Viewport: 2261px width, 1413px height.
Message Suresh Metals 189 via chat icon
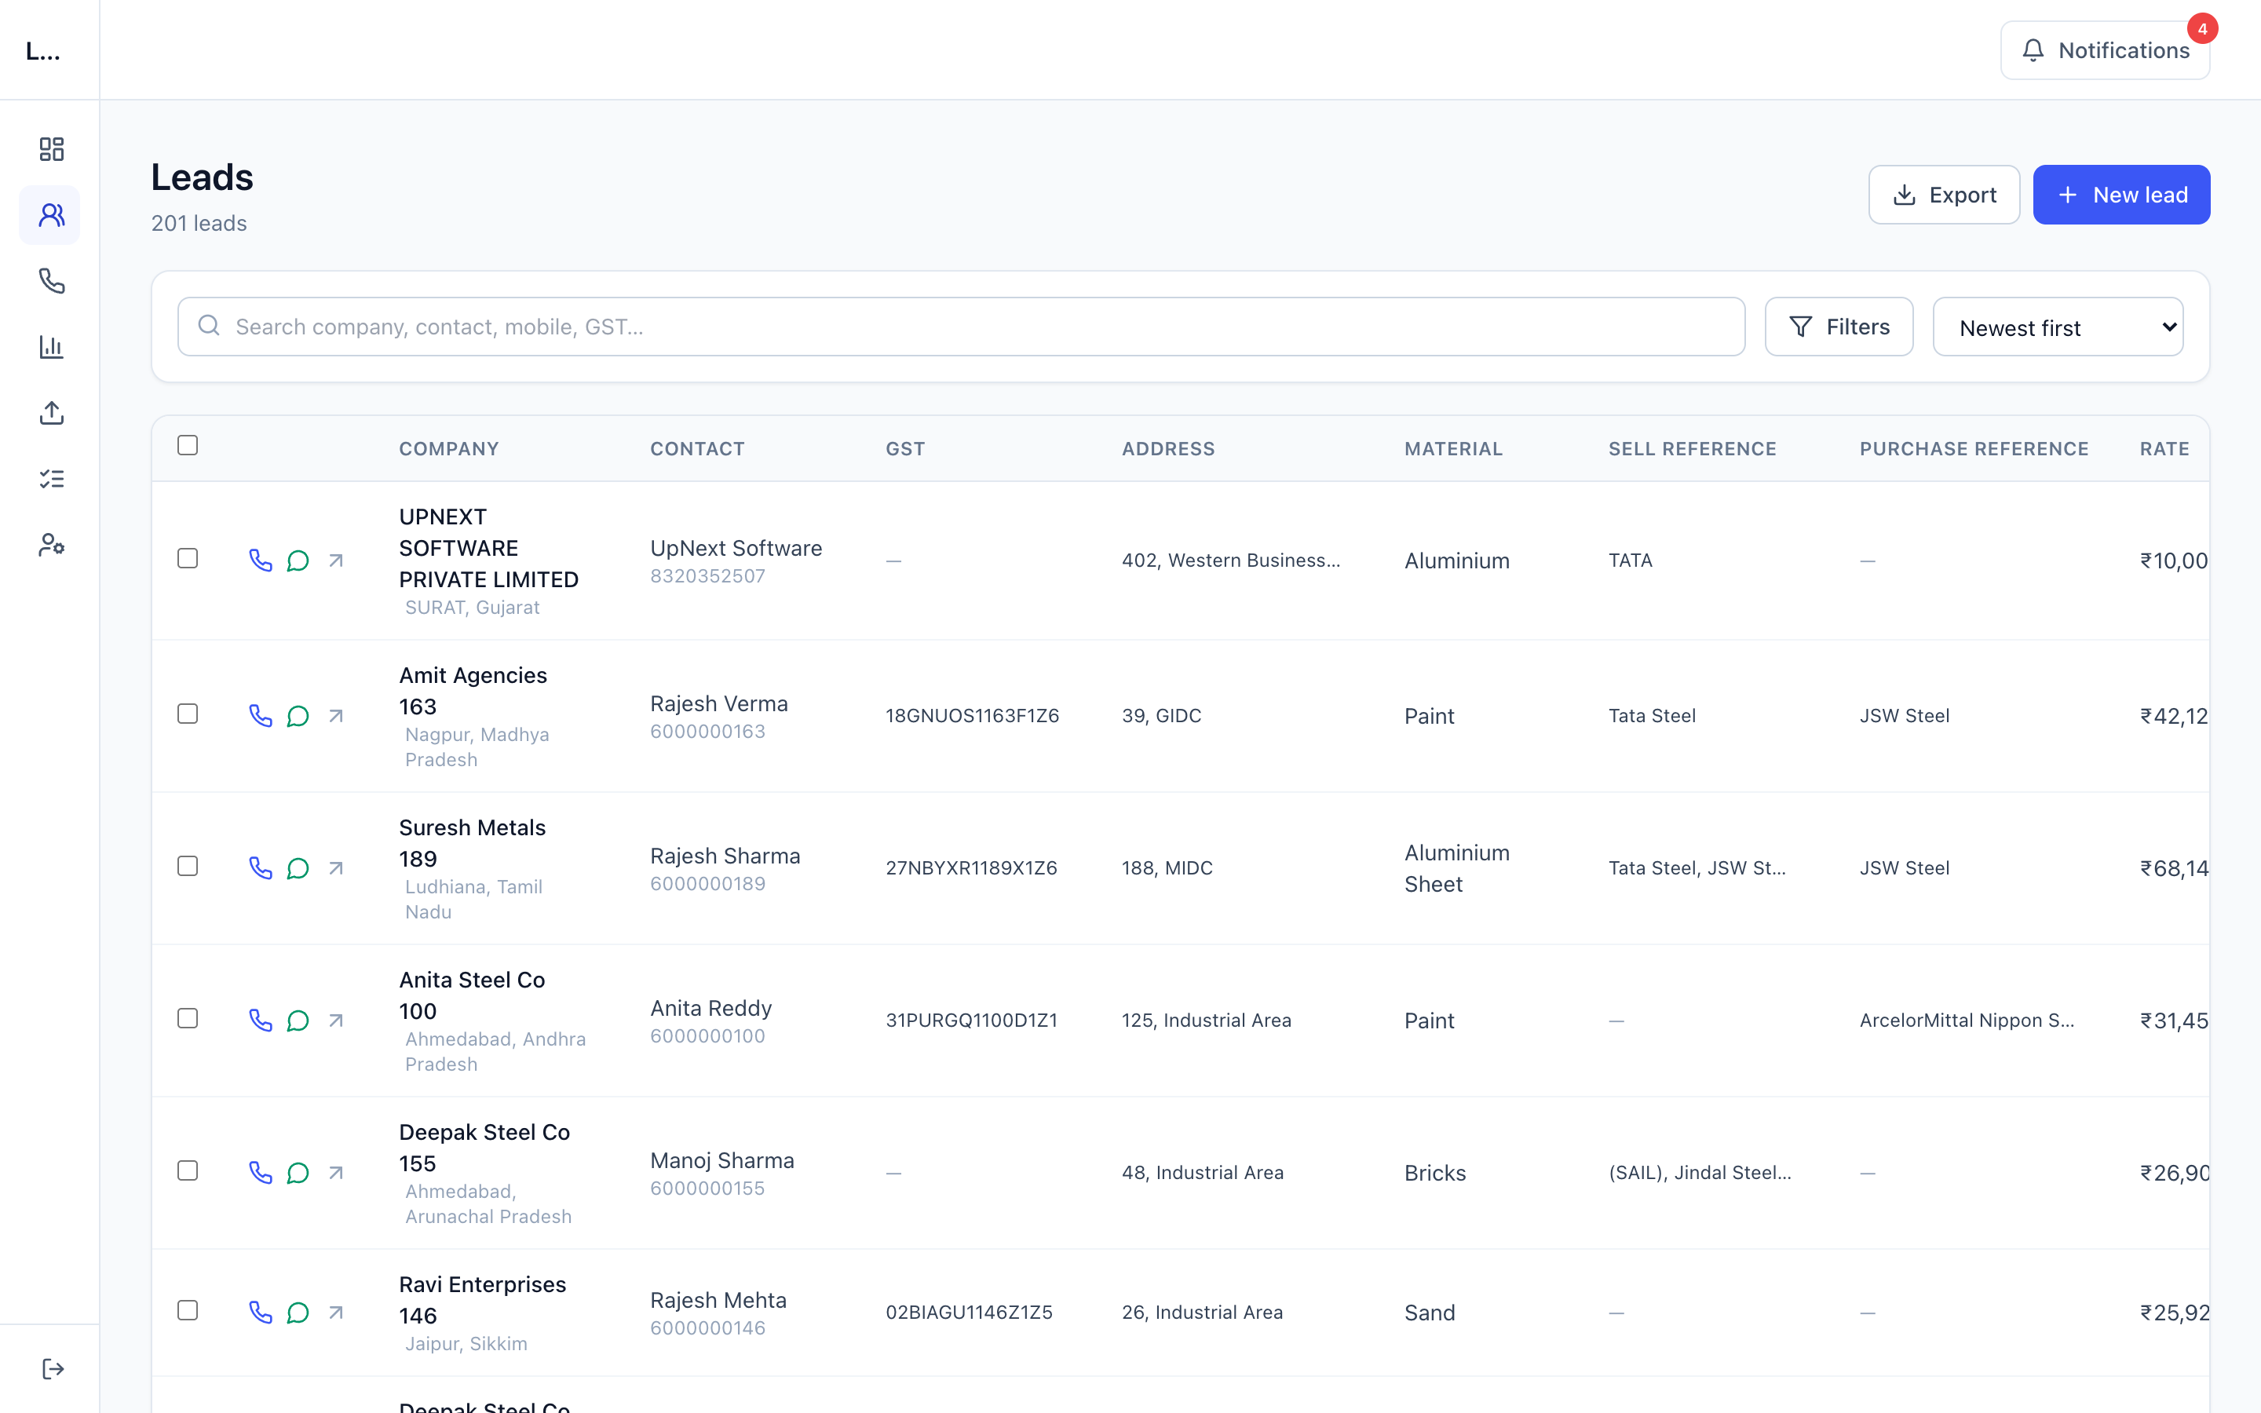tap(298, 867)
